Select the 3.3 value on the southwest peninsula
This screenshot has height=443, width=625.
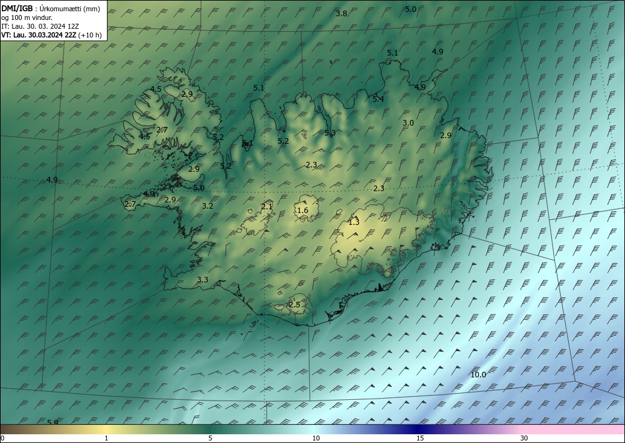[x=202, y=280]
